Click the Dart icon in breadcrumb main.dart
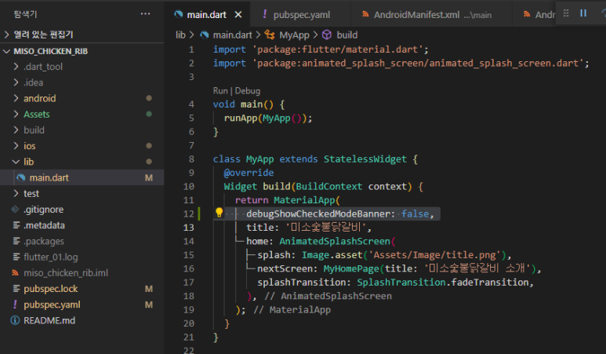This screenshot has height=354, width=606. pos(205,35)
